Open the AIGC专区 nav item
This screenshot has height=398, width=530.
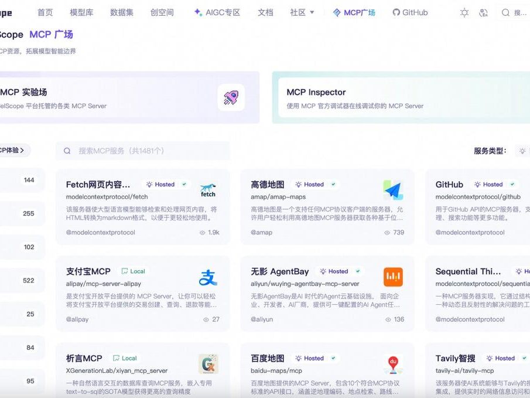tap(217, 12)
